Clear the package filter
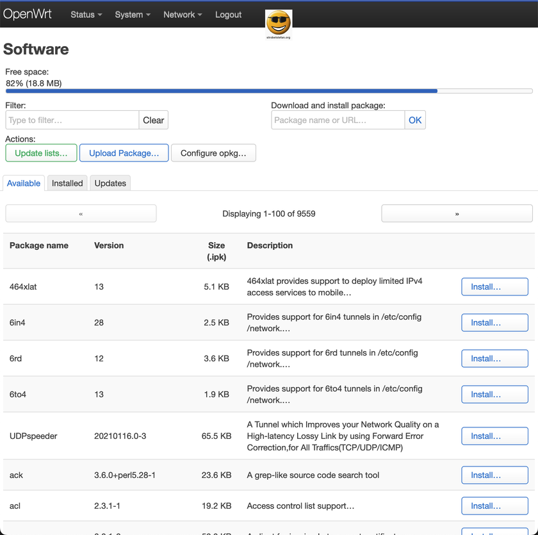This screenshot has width=538, height=535. coord(153,120)
